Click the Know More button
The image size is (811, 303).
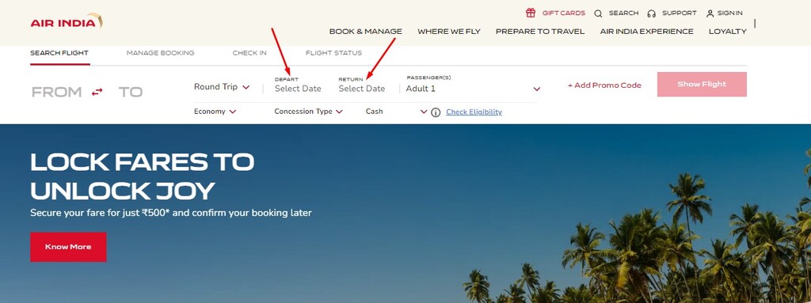(68, 247)
